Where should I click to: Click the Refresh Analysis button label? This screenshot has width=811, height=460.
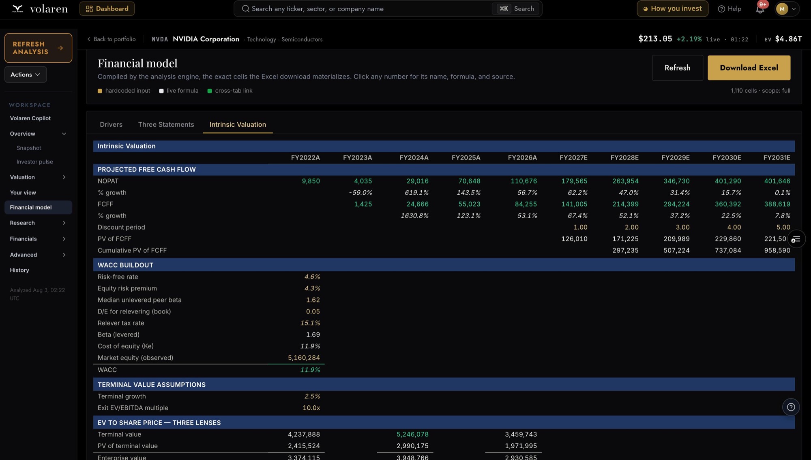point(30,48)
